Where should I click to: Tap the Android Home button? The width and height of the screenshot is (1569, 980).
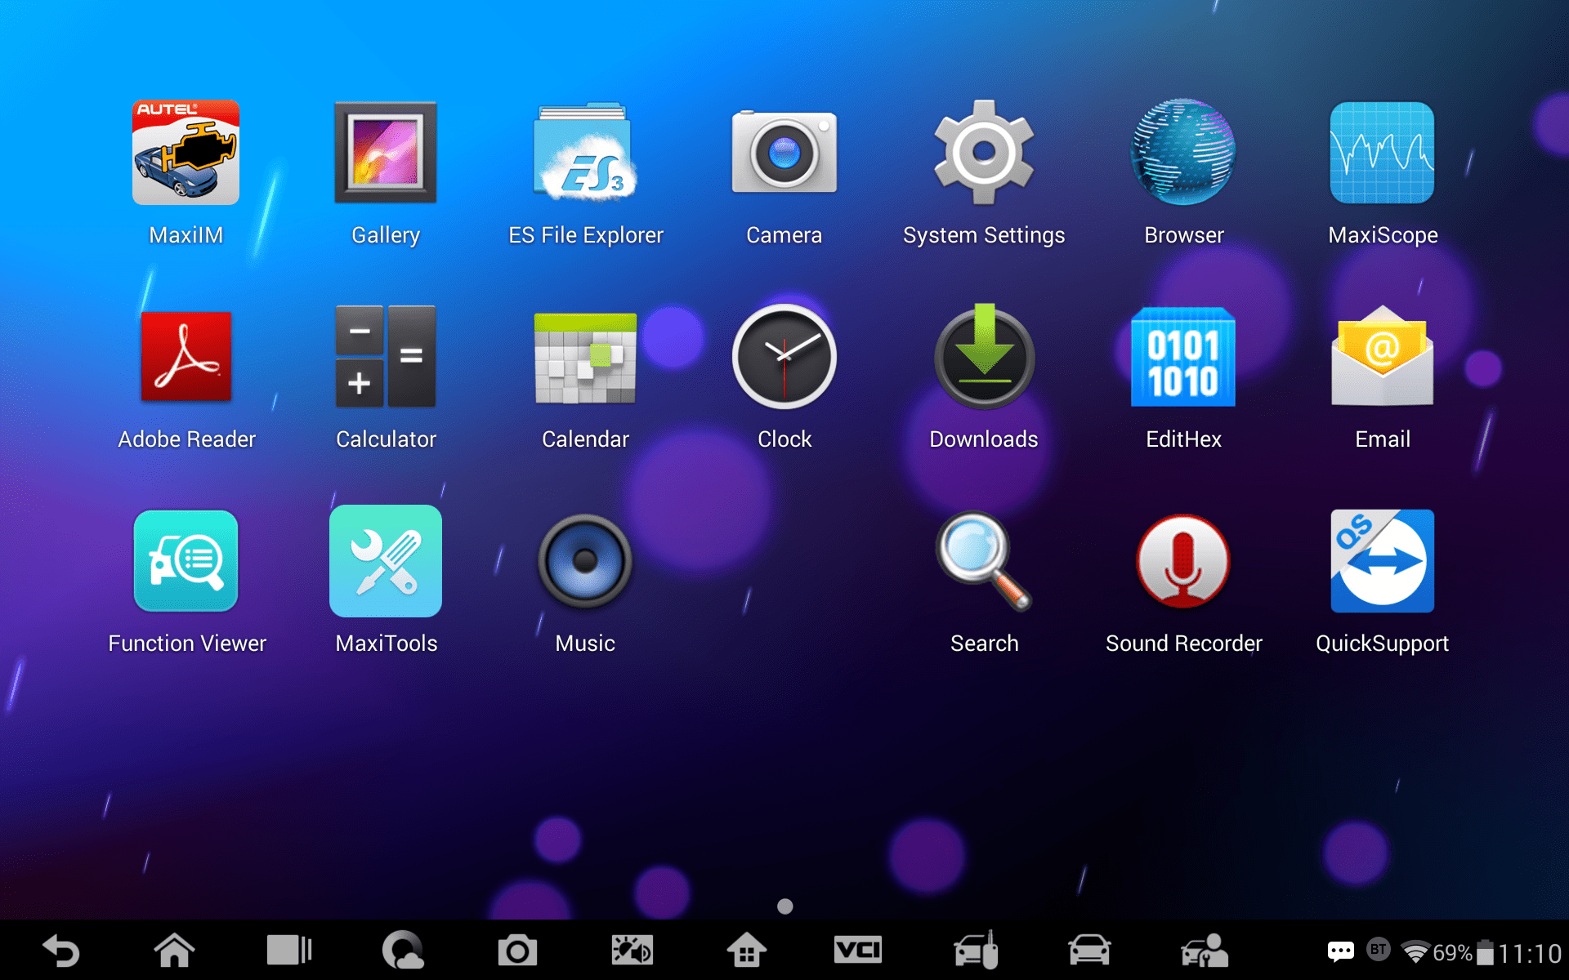(x=174, y=950)
